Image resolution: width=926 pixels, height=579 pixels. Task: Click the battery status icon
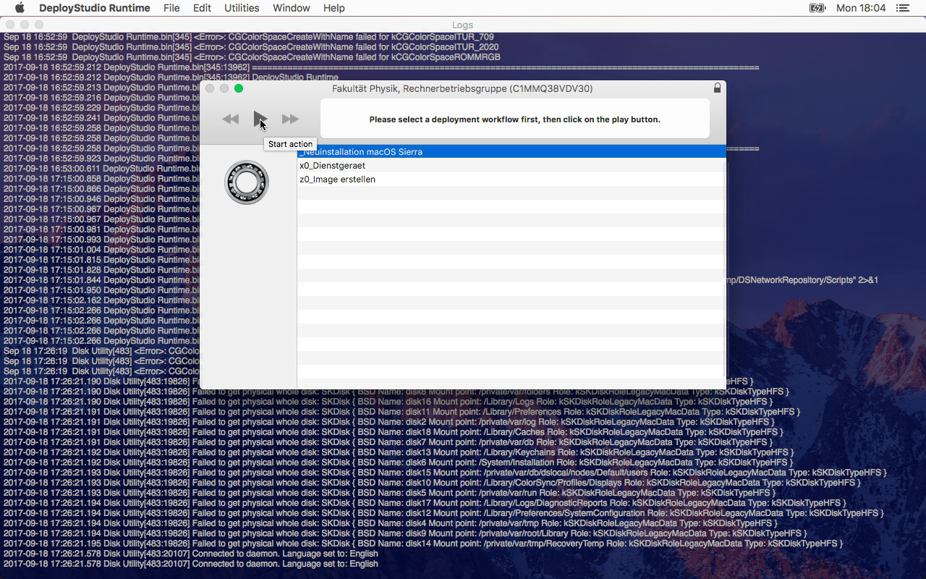(817, 8)
